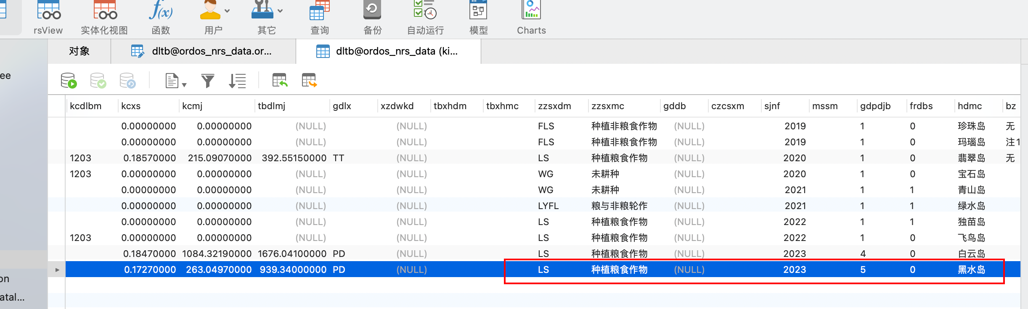
Task: Open the 实体化视图 (materialized view) section
Action: point(104,18)
